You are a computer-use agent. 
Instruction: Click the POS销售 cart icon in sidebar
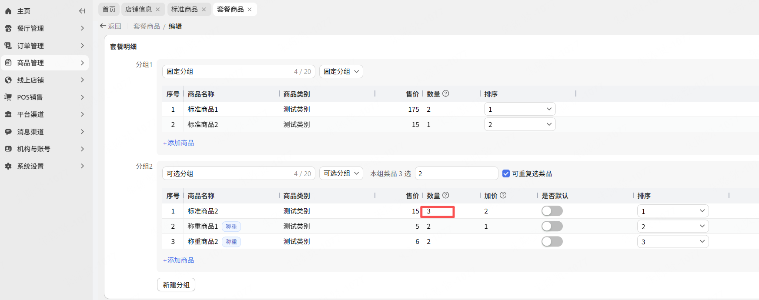coord(8,97)
